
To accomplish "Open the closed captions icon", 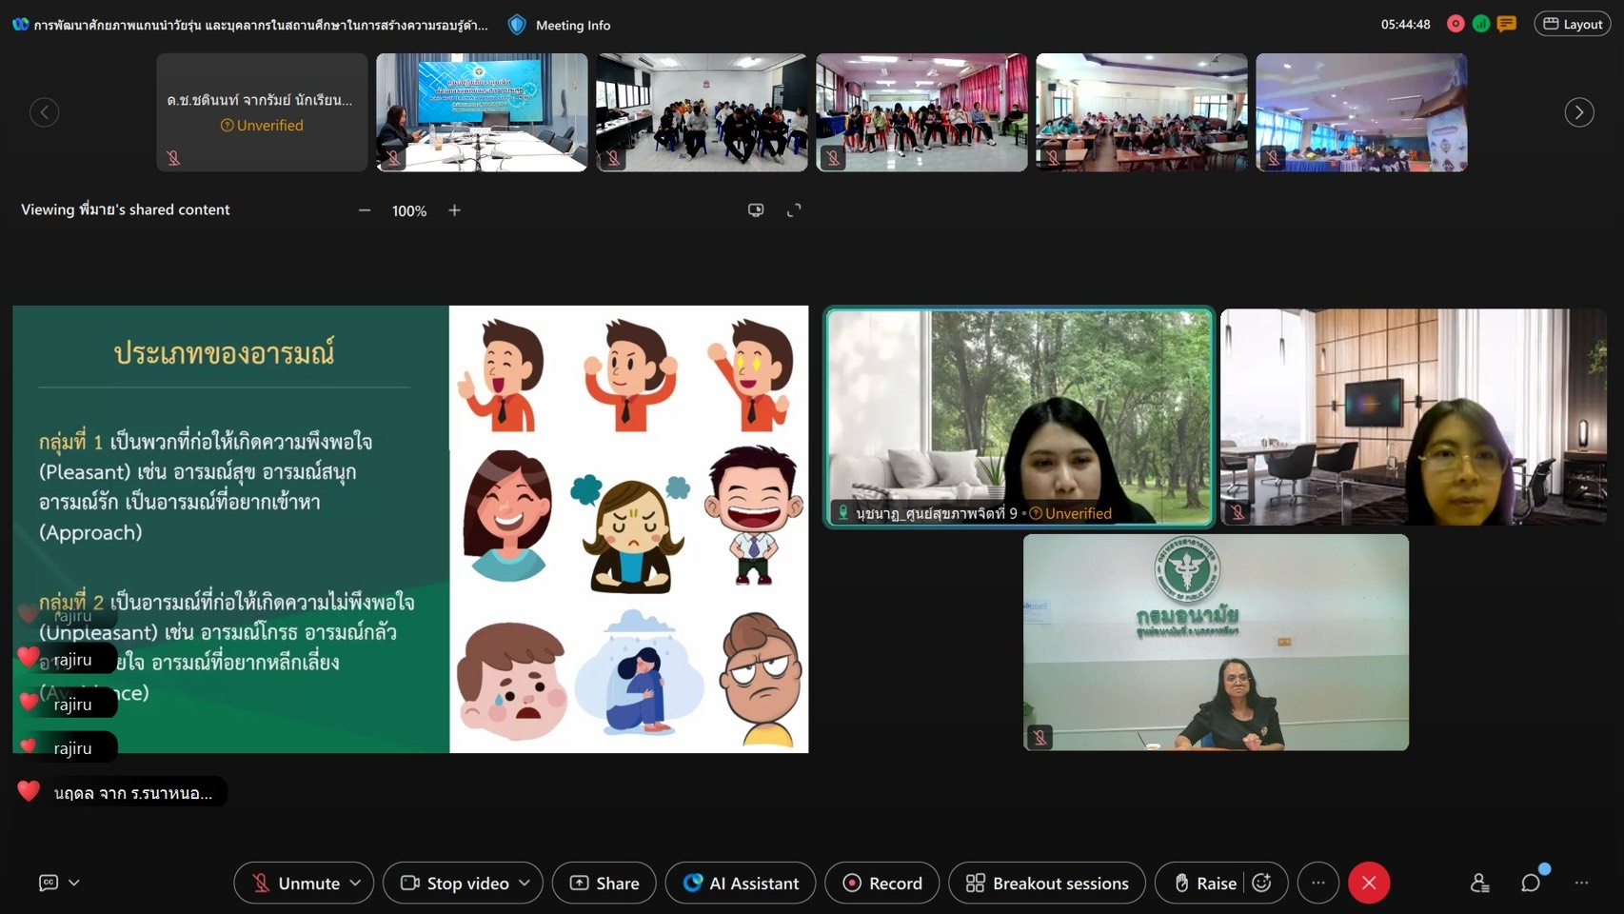I will click(49, 884).
